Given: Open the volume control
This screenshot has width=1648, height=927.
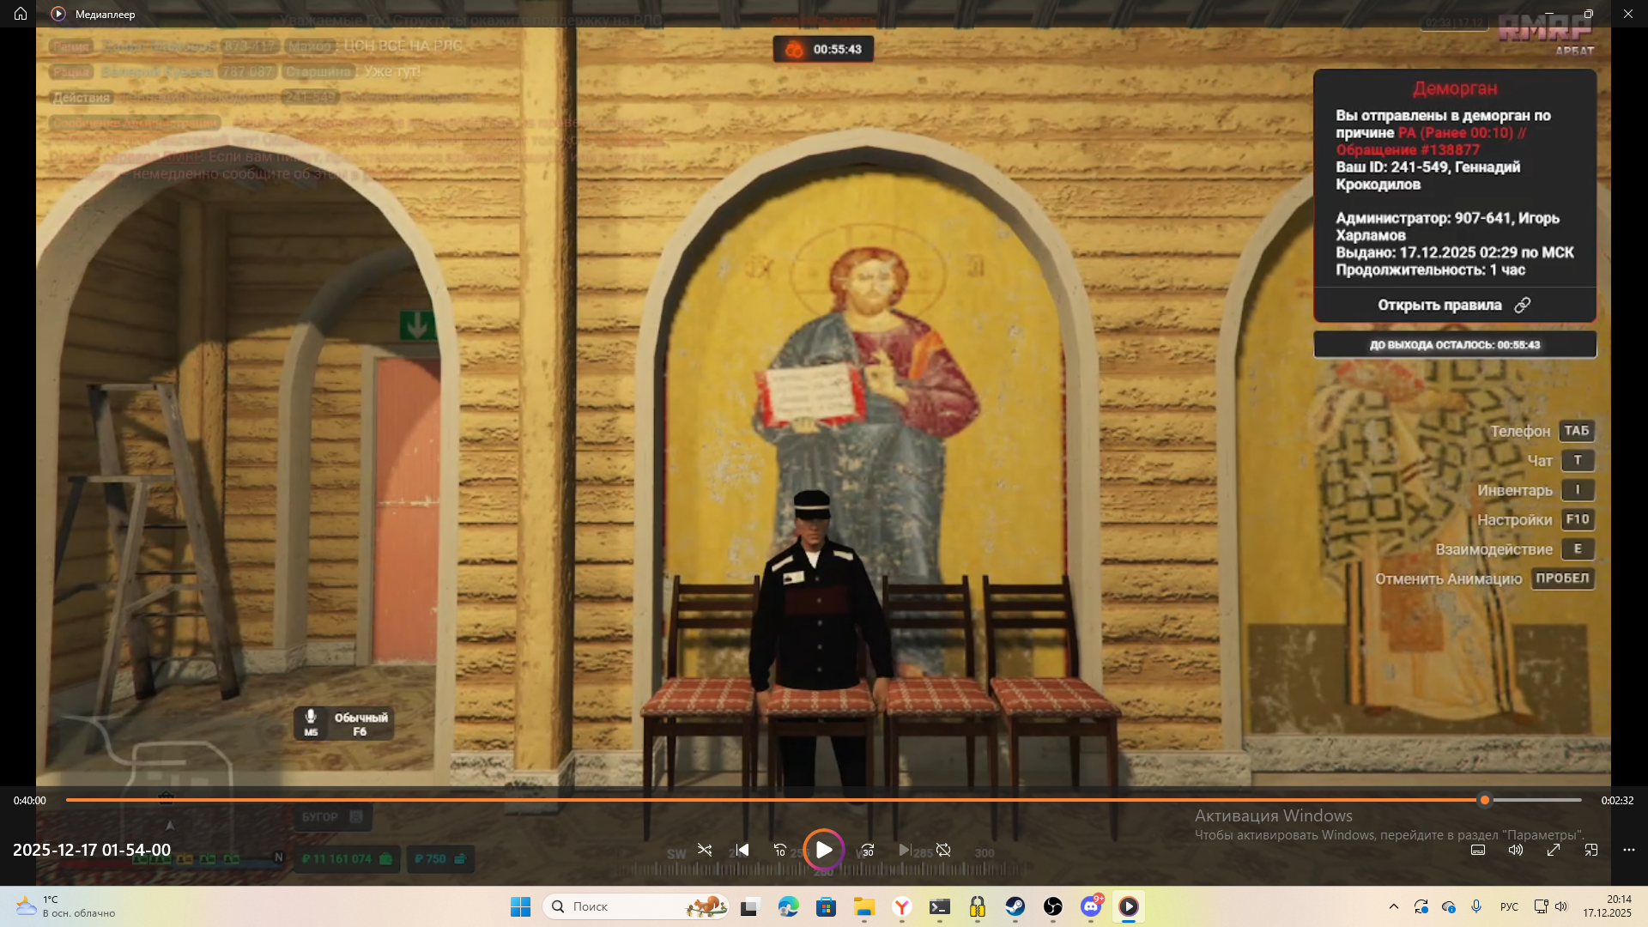Looking at the screenshot, I should [1516, 850].
